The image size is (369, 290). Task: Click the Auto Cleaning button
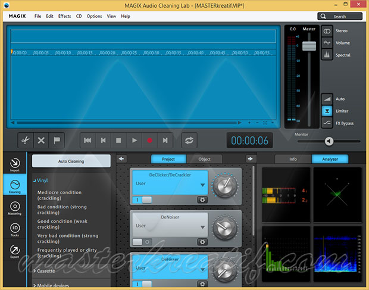point(71,161)
